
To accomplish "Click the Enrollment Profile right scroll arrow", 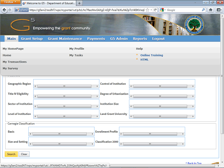I will coord(183,134).
